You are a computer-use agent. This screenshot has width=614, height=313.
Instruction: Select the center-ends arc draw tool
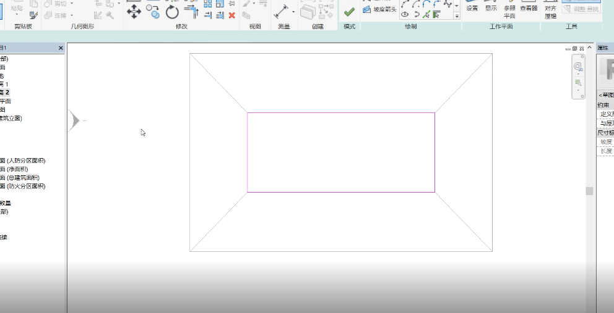(416, 4)
